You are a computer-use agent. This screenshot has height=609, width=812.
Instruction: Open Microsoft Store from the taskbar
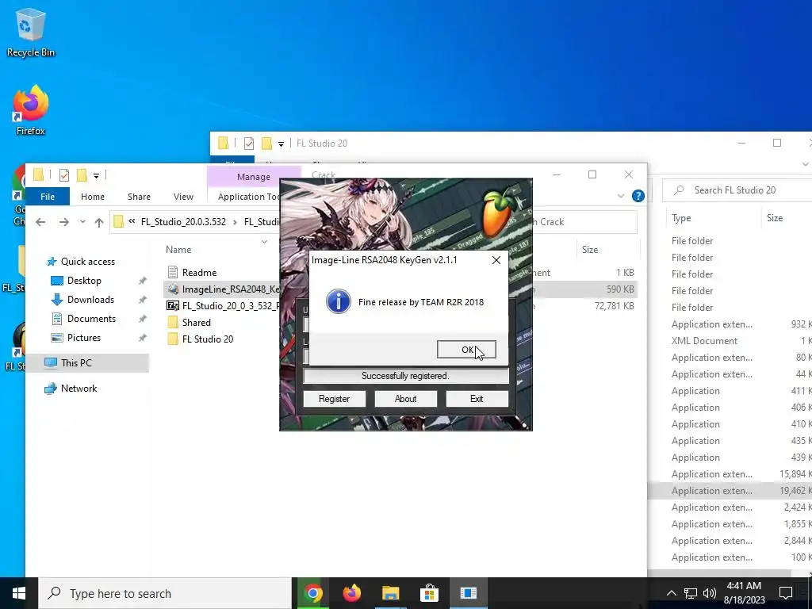[429, 593]
